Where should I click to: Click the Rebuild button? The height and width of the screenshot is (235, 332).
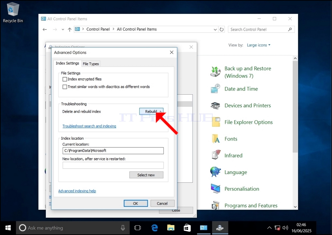[x=151, y=112]
